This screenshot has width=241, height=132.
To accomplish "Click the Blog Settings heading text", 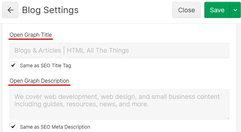I will [50, 10].
